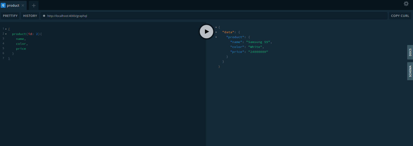Open the settings gear icon

[406, 3]
